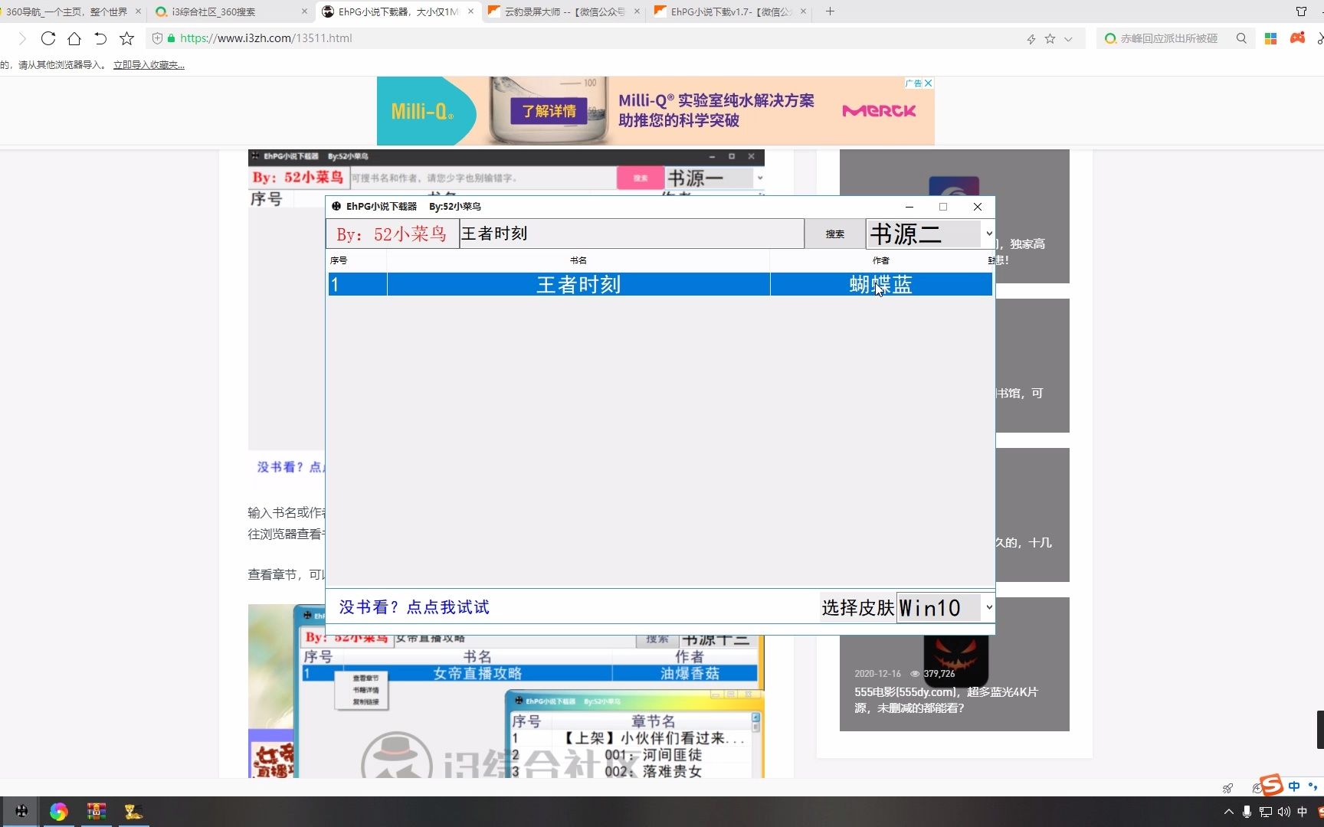The height and width of the screenshot is (827, 1324).
Task: Click the lightning speed-mode icon
Action: (1031, 39)
